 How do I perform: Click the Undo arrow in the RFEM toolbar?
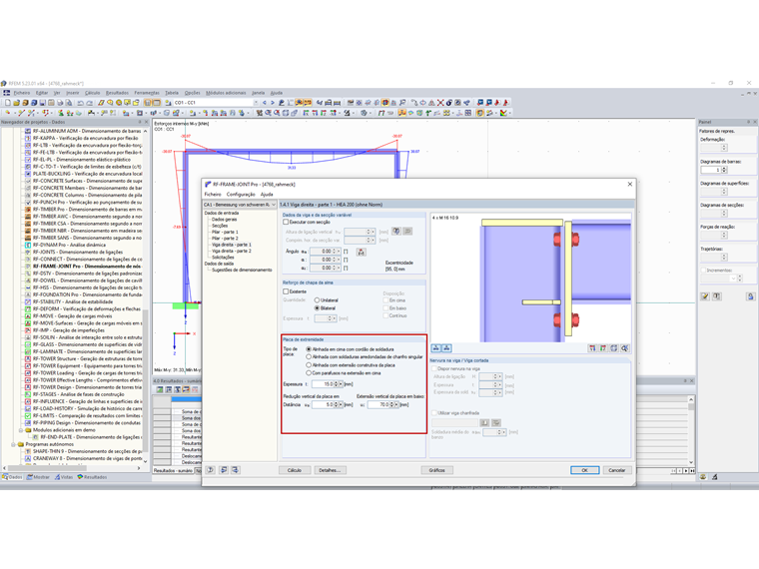(x=81, y=103)
